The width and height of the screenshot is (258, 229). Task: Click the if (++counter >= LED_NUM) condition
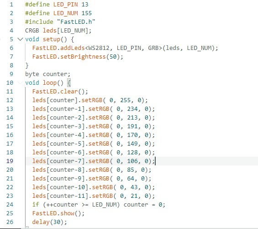coord(76,205)
